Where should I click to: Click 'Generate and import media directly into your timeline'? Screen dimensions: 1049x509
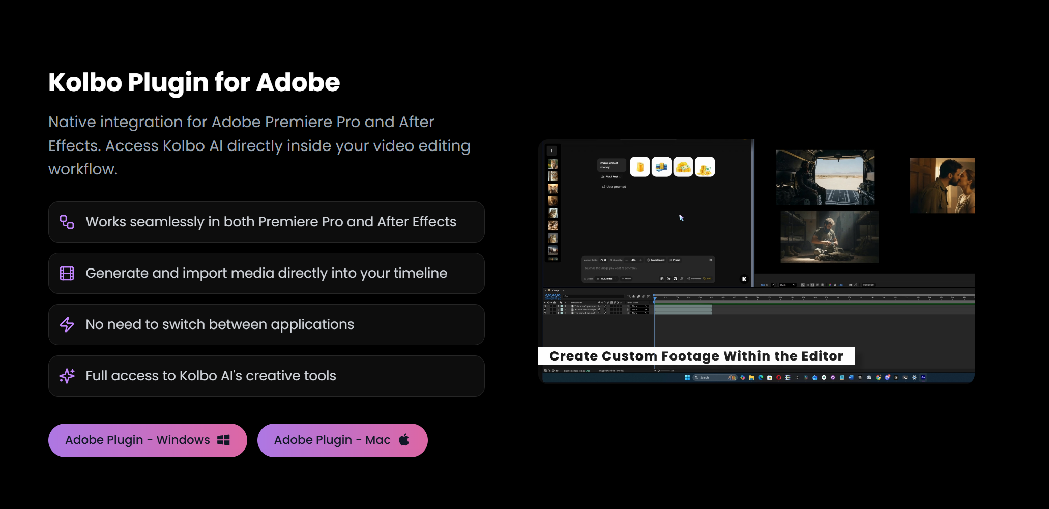click(266, 273)
